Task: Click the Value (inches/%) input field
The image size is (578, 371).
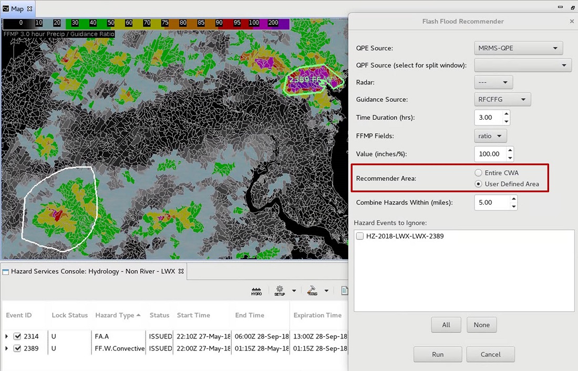Action: 490,154
